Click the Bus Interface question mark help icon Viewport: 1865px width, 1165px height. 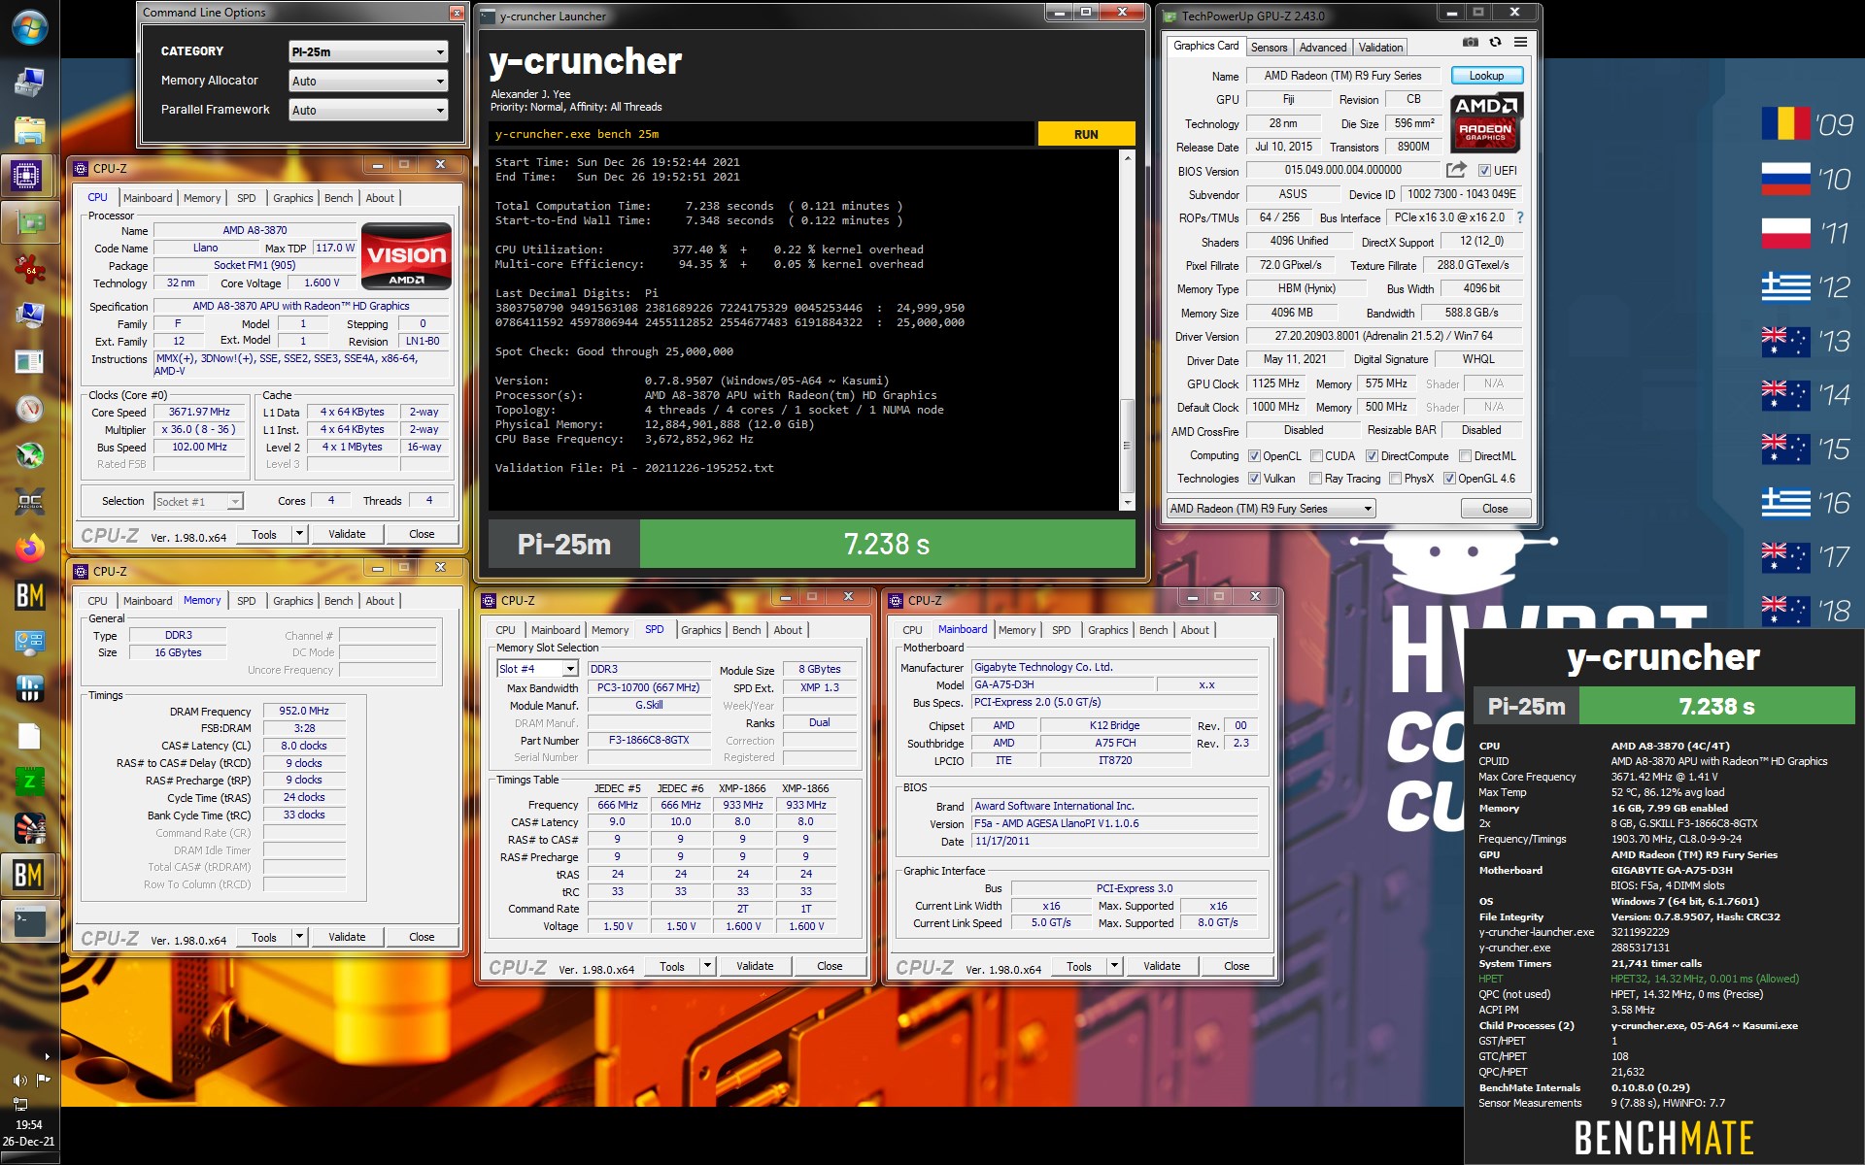pos(1520,217)
